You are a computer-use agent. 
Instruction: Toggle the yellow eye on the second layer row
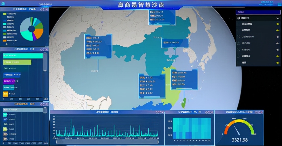coord(278,30)
